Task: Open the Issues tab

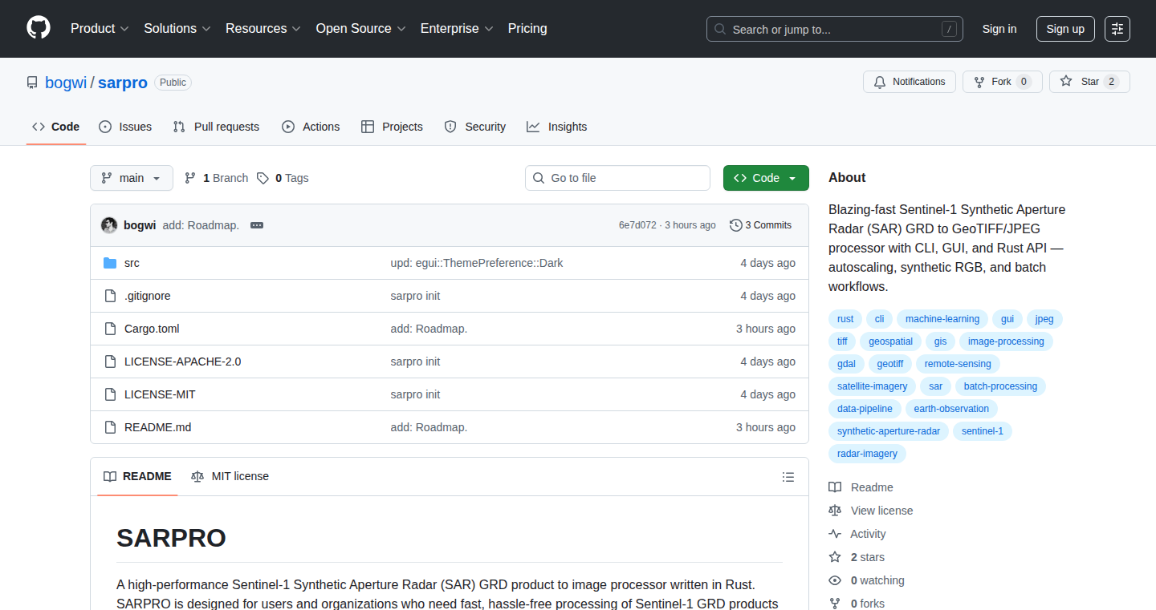Action: pos(125,127)
